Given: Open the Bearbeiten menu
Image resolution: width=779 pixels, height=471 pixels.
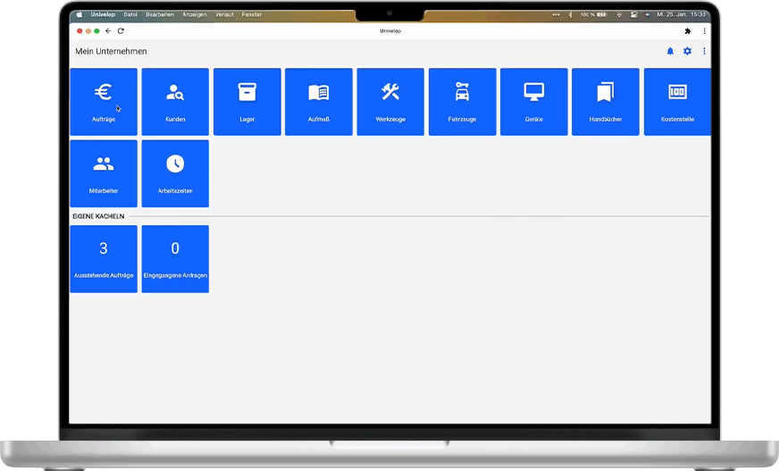Looking at the screenshot, I should pos(160,14).
